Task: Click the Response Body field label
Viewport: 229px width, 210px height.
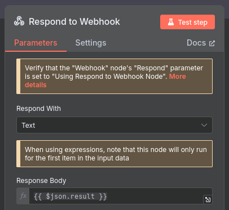Action: [41, 181]
